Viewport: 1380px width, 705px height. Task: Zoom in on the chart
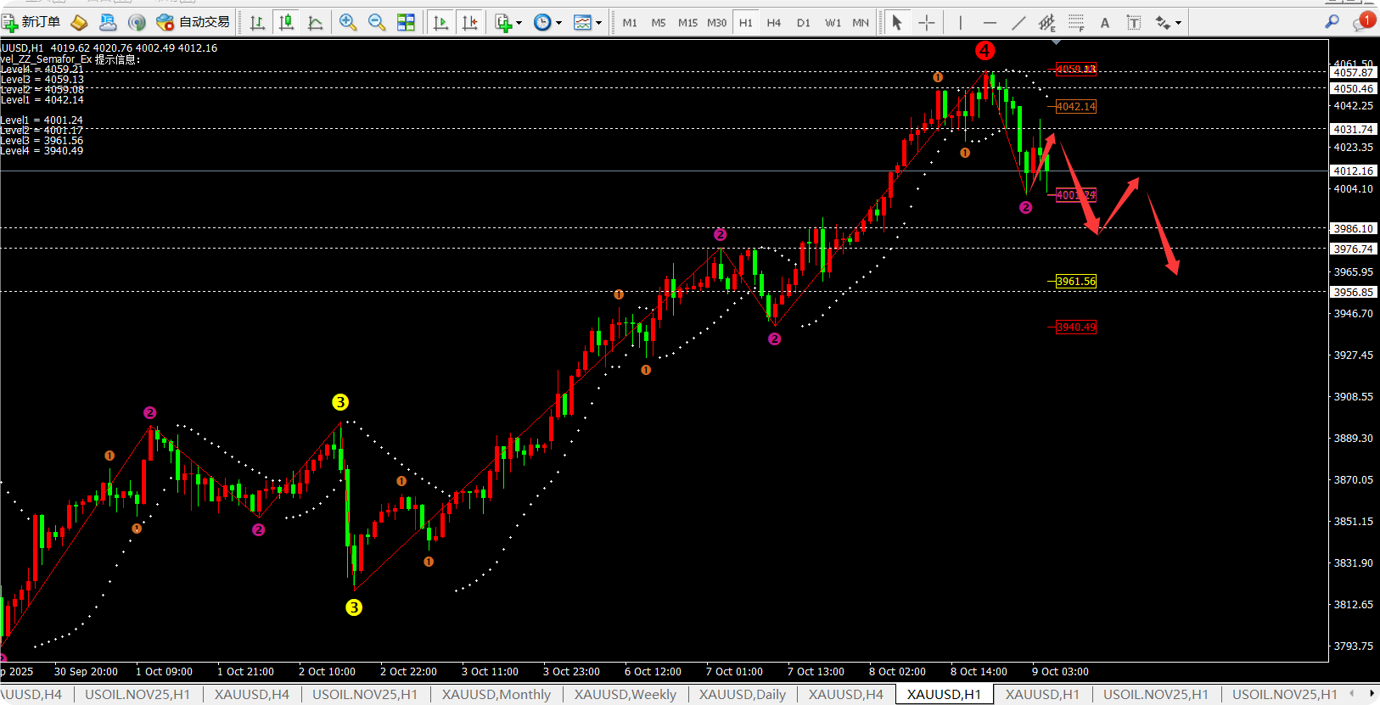(347, 23)
